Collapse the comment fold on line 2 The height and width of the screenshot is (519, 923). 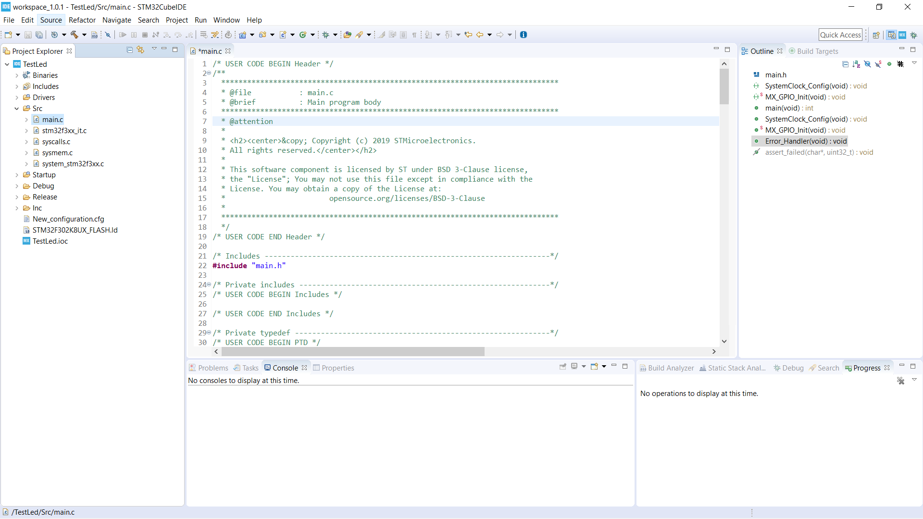point(209,73)
